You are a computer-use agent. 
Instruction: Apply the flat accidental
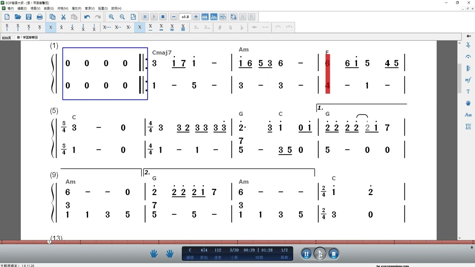pyautogui.click(x=242, y=27)
